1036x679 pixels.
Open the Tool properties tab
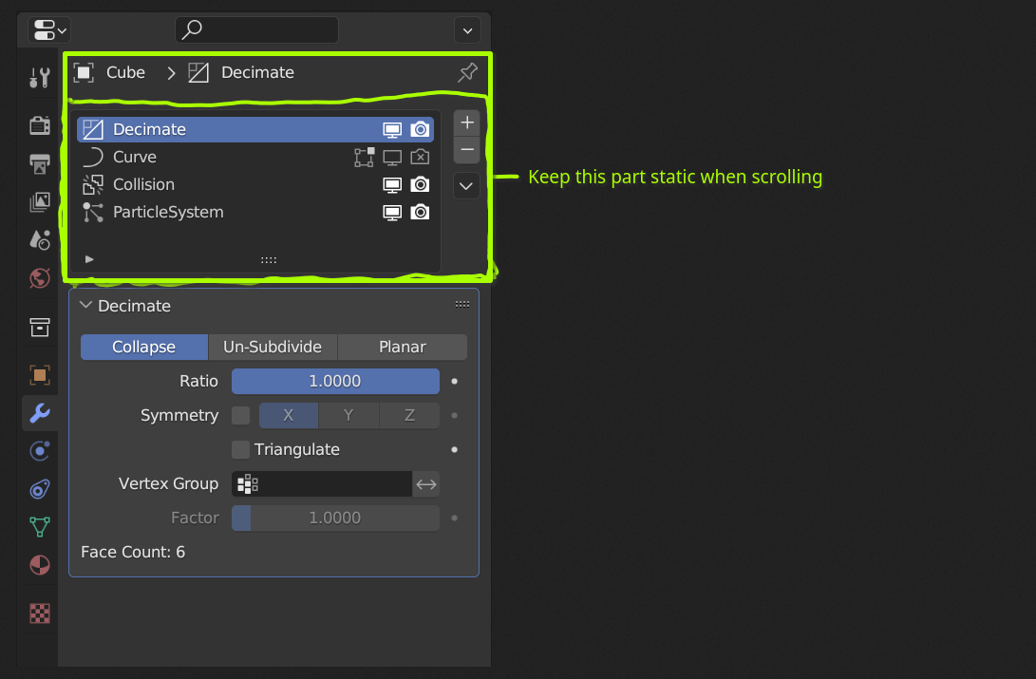click(40, 77)
